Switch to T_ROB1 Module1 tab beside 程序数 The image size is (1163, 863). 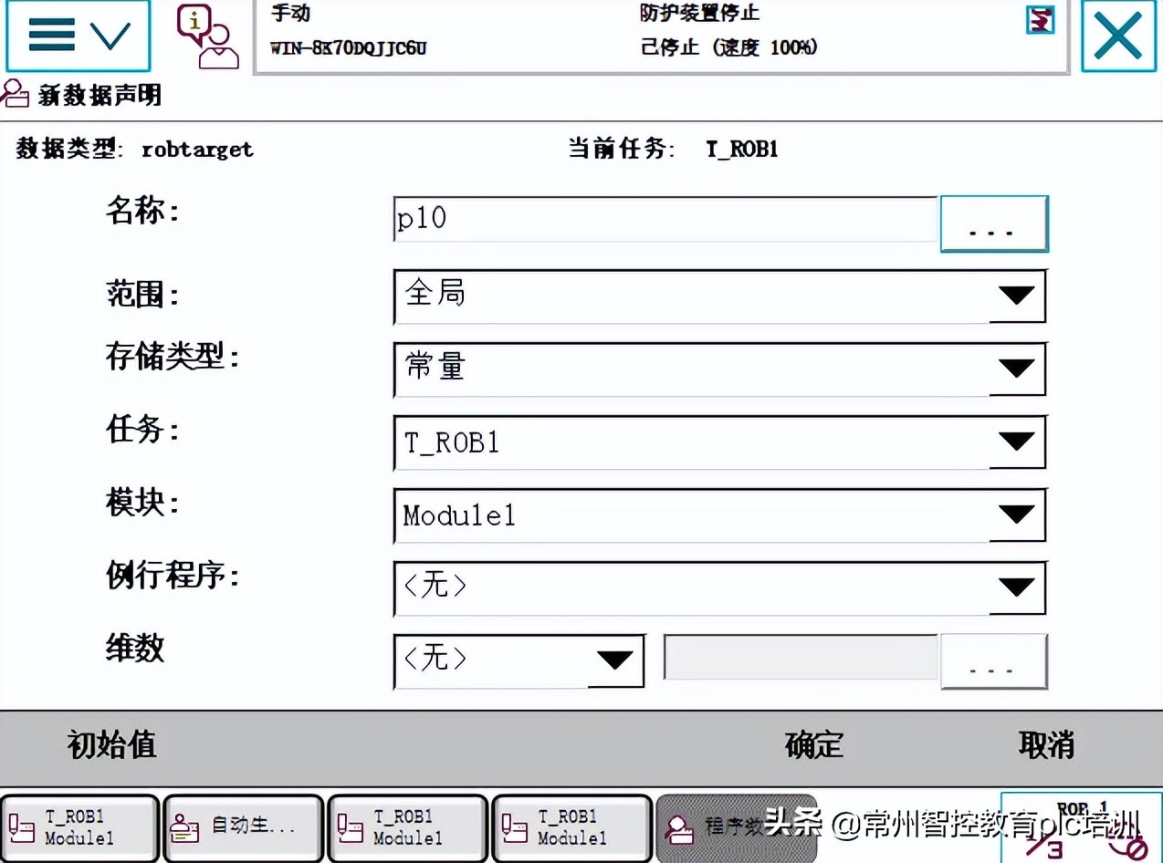click(x=571, y=828)
